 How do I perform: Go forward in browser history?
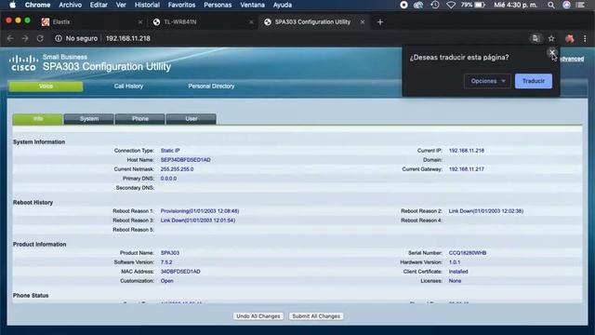pyautogui.click(x=25, y=38)
